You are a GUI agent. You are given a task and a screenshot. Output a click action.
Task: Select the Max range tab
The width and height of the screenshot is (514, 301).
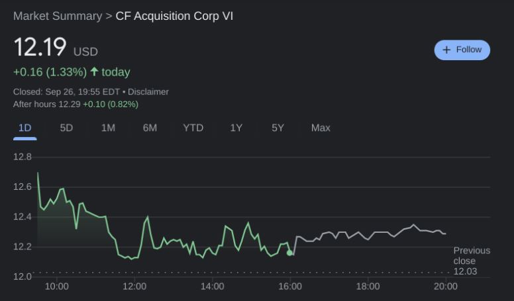[x=321, y=128]
